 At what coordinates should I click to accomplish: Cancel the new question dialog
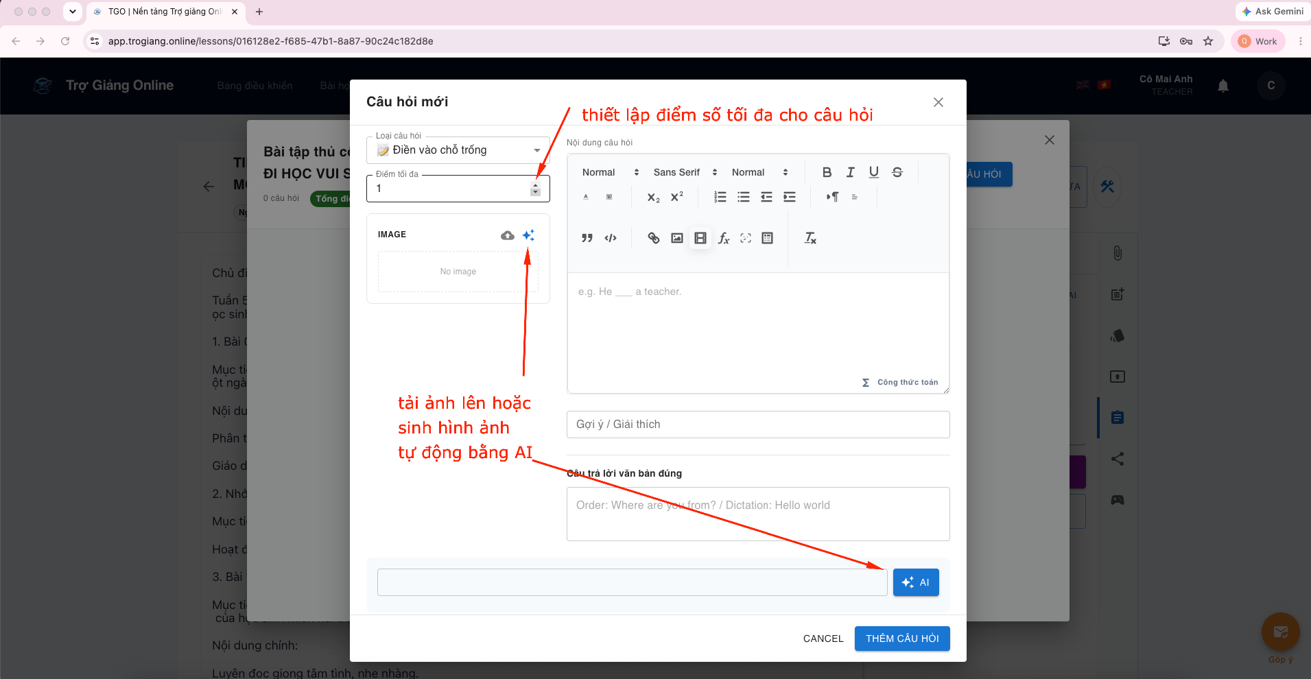pyautogui.click(x=823, y=639)
